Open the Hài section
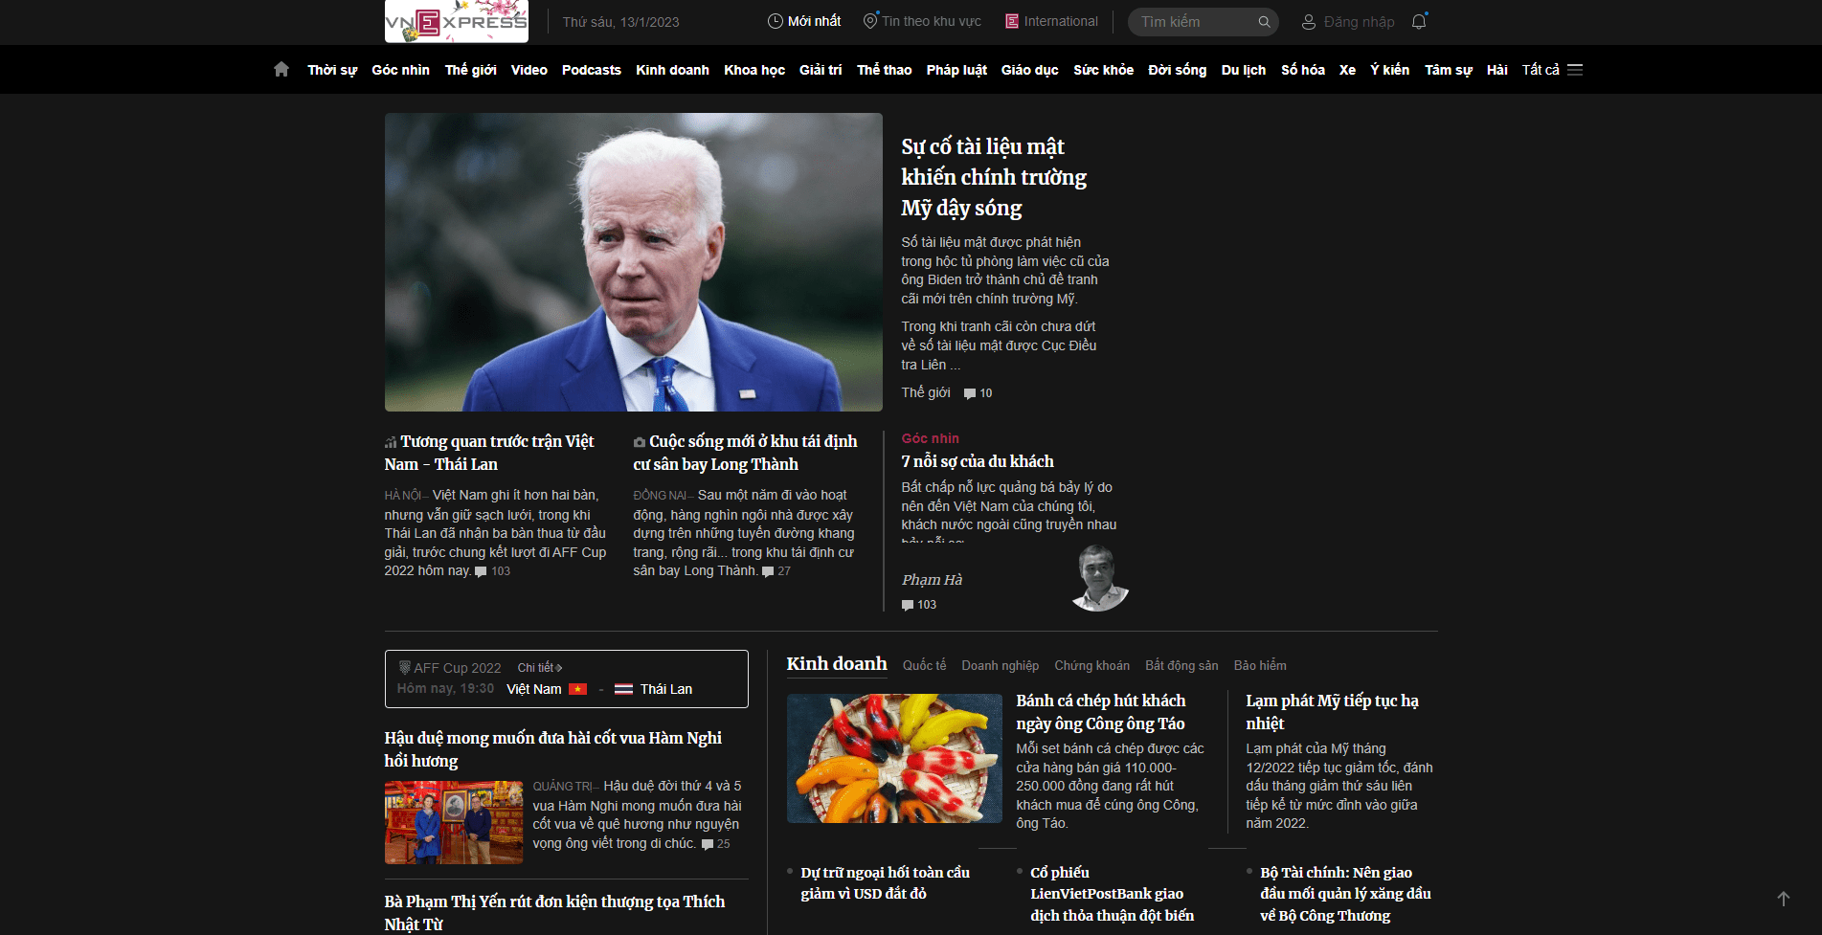 tap(1497, 70)
